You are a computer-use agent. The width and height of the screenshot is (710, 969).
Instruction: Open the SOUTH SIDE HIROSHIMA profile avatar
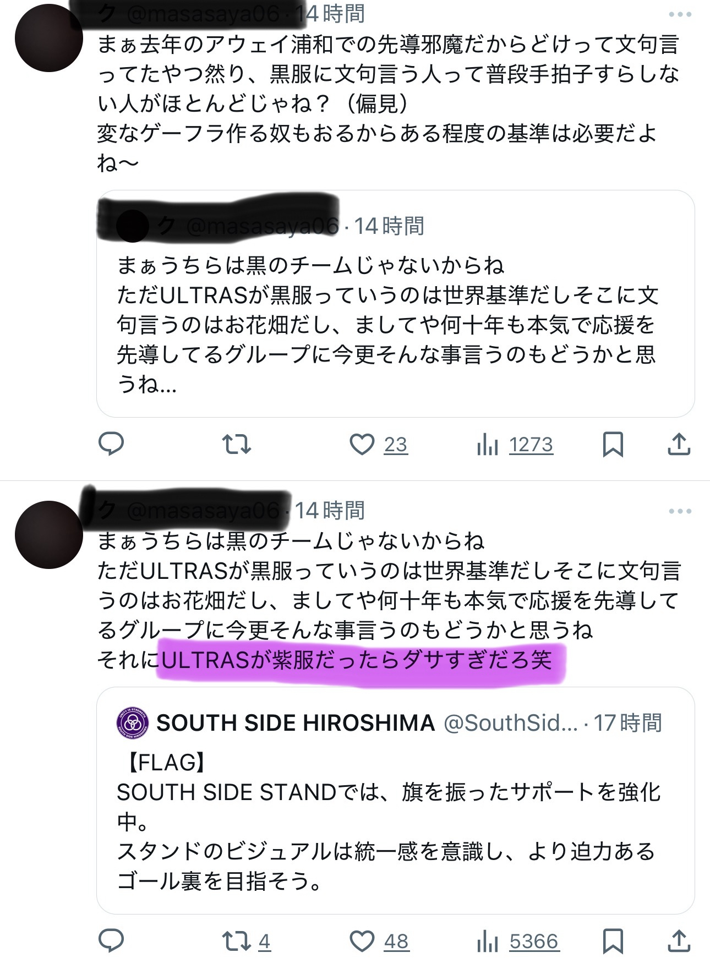pyautogui.click(x=133, y=723)
